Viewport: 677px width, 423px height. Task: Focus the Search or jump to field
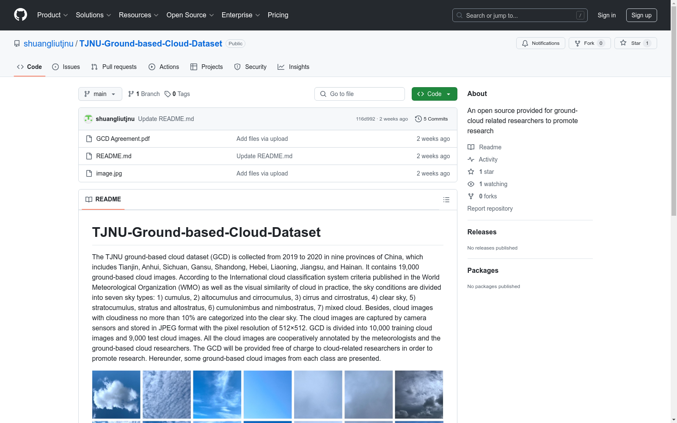tap(520, 15)
